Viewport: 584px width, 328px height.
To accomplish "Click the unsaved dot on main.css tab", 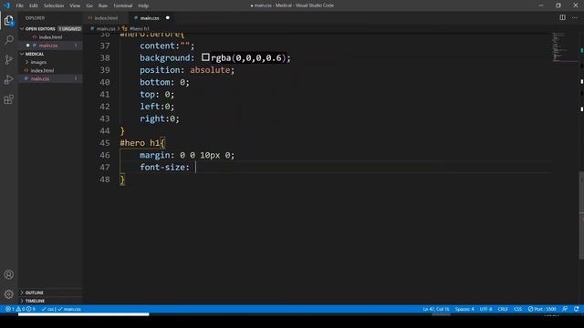I will pos(168,18).
